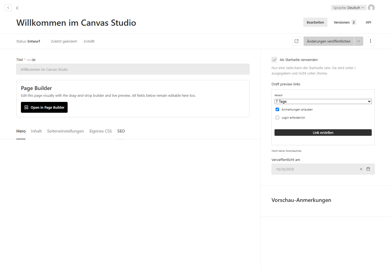Open the calendar picker icon for publish date
Screen dimensions: 391x271
(x=368, y=169)
